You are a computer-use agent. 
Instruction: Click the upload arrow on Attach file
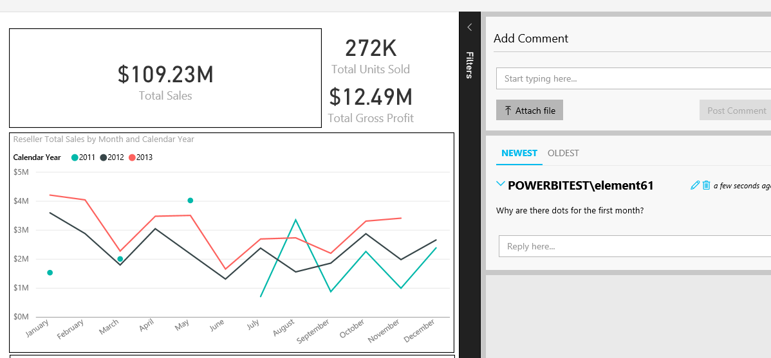point(508,111)
